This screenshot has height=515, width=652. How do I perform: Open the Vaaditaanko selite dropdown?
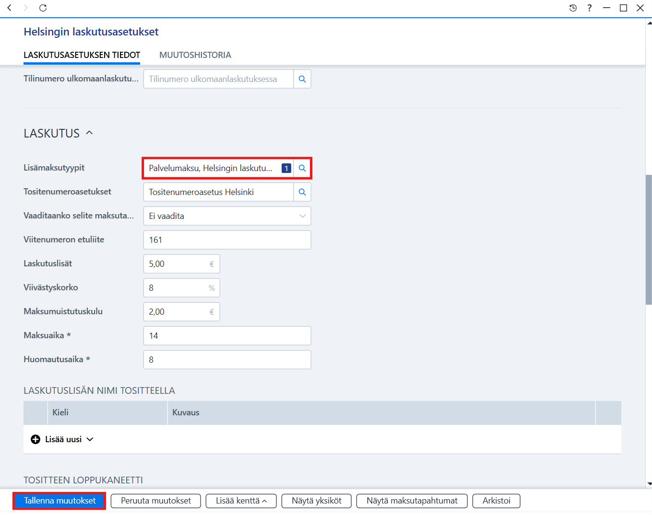227,216
